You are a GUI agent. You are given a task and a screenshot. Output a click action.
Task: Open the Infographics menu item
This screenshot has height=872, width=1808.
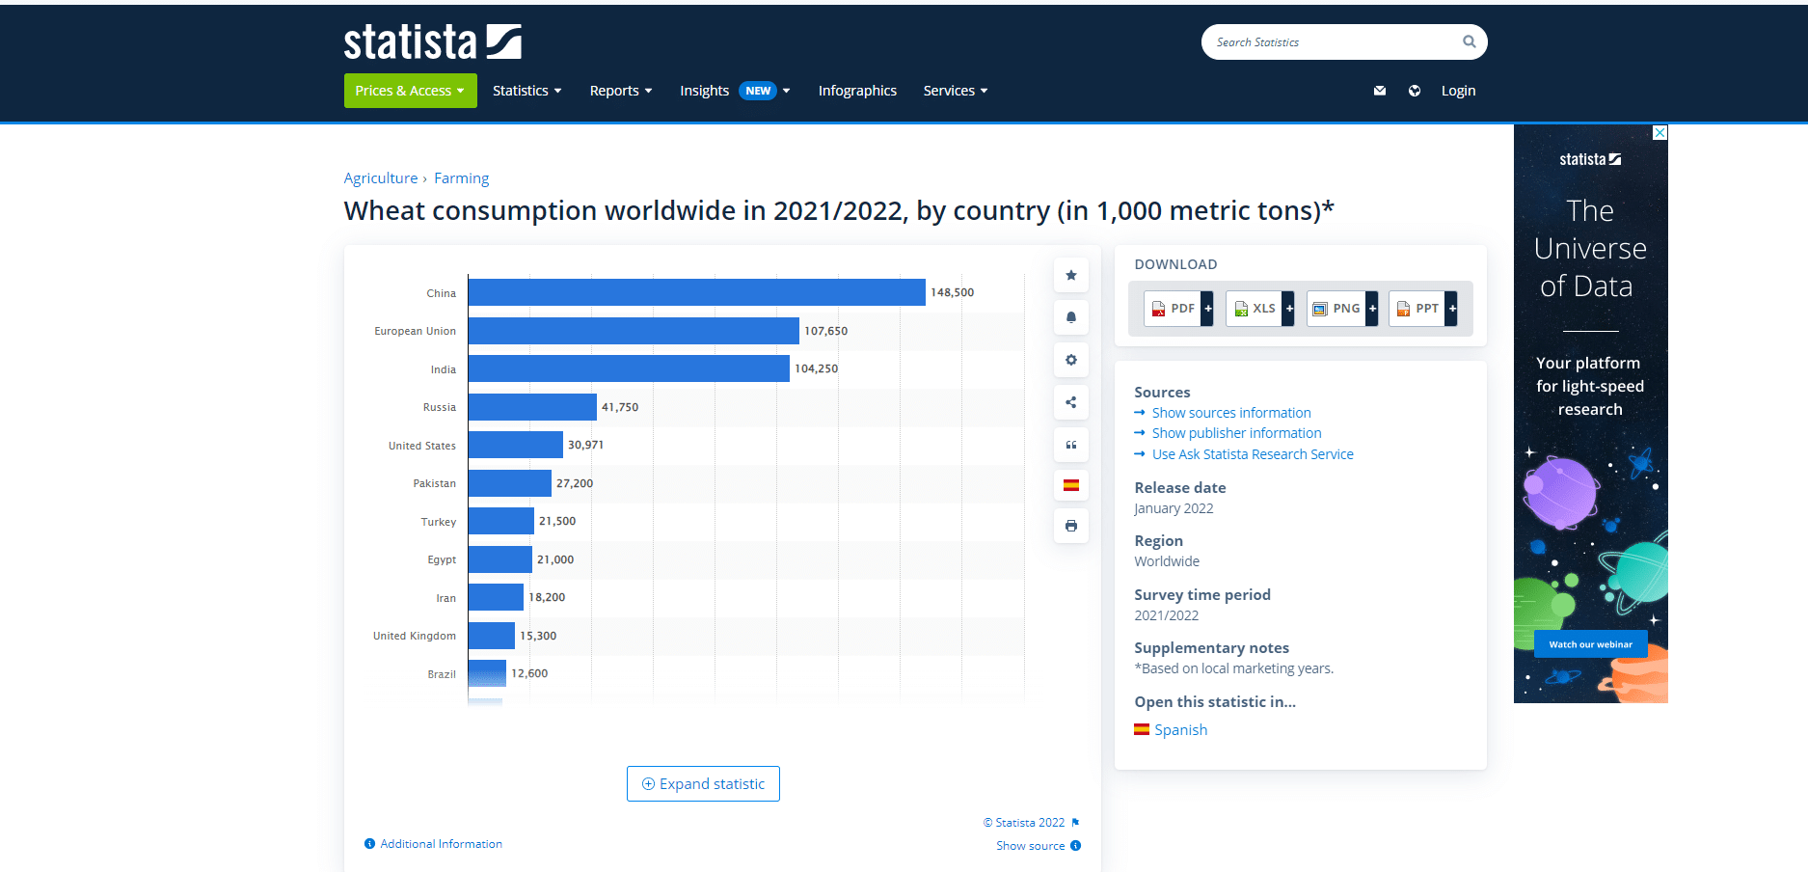pyautogui.click(x=857, y=91)
